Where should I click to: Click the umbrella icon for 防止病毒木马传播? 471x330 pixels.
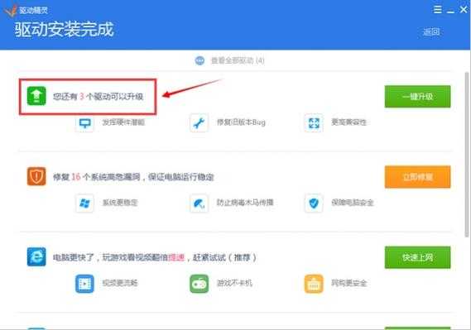(199, 203)
